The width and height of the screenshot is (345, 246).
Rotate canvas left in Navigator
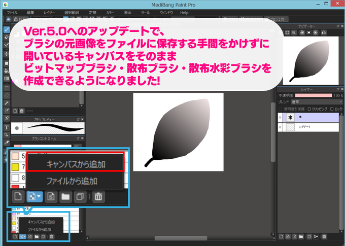[x=302, y=32]
